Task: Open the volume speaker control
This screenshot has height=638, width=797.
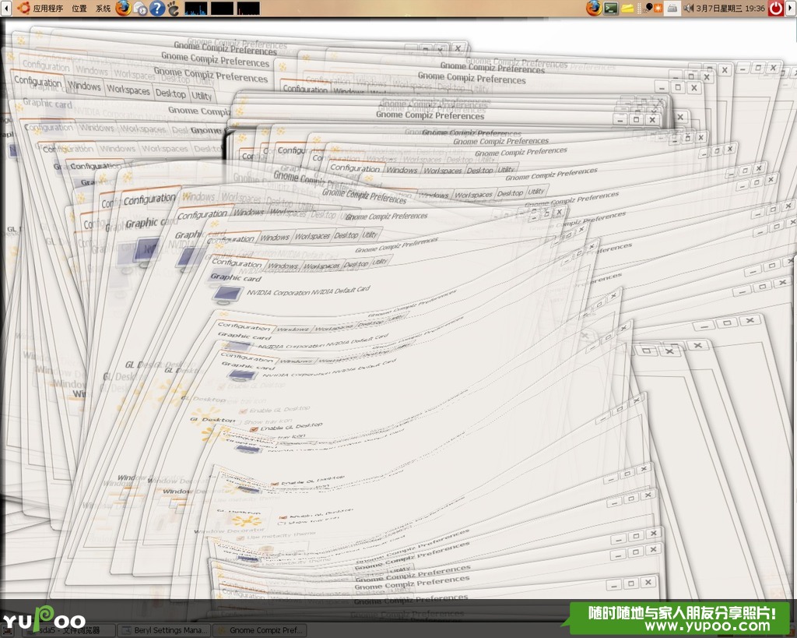Action: pos(689,8)
